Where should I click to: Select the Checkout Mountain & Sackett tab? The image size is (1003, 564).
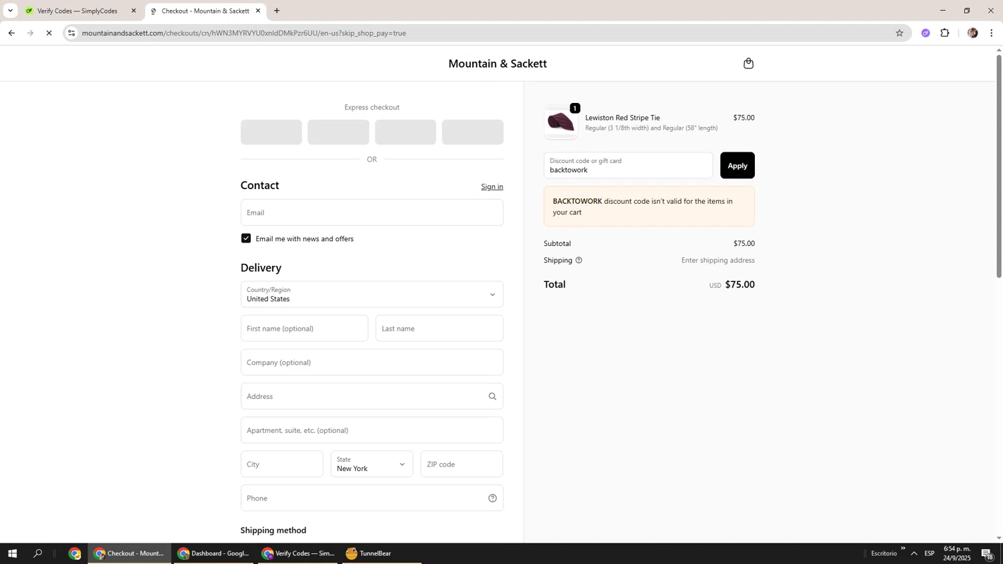coord(205,11)
